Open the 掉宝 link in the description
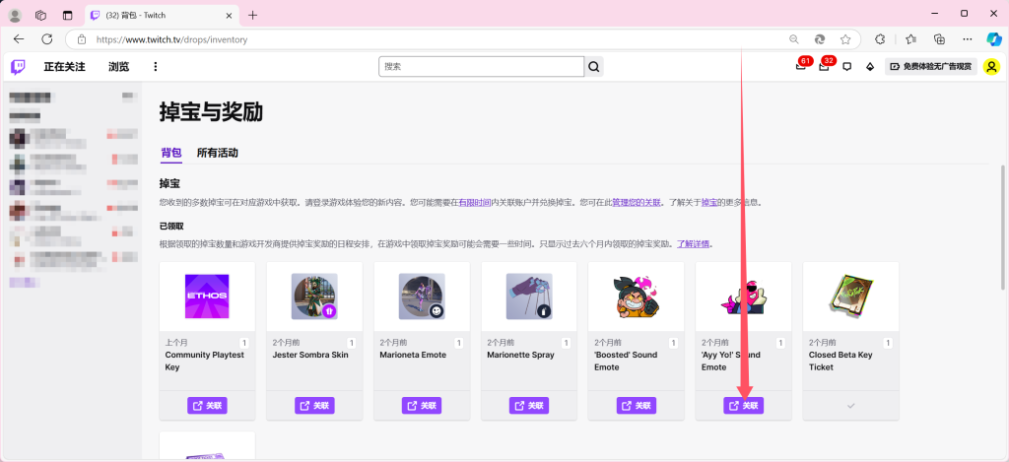Screen dimensions: 1009x462 [708, 202]
